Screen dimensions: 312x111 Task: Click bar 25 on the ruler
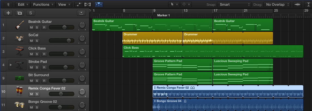click(275, 11)
